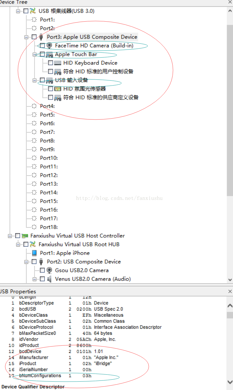Screen dimensions: 233x390
Task: Collapse the USB 根集线器(USB 3.0) node
Action: tap(18, 11)
